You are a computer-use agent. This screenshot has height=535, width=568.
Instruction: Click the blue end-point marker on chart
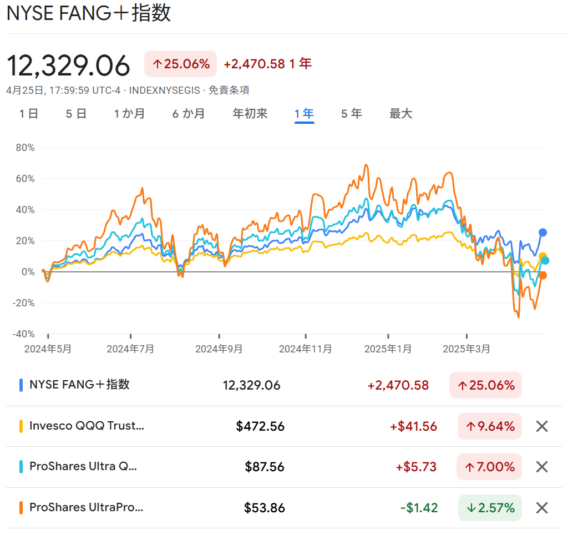[542, 233]
